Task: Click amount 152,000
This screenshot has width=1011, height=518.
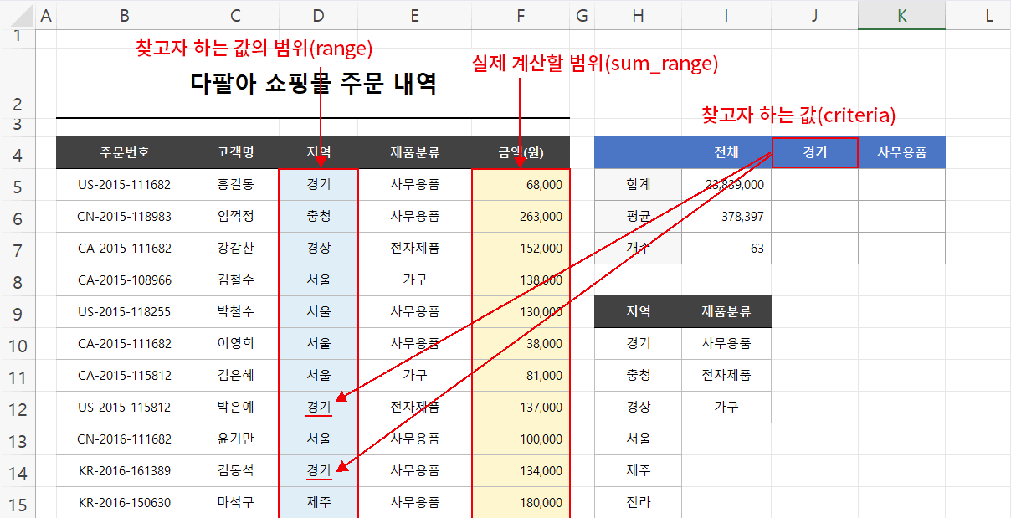Action: [541, 248]
